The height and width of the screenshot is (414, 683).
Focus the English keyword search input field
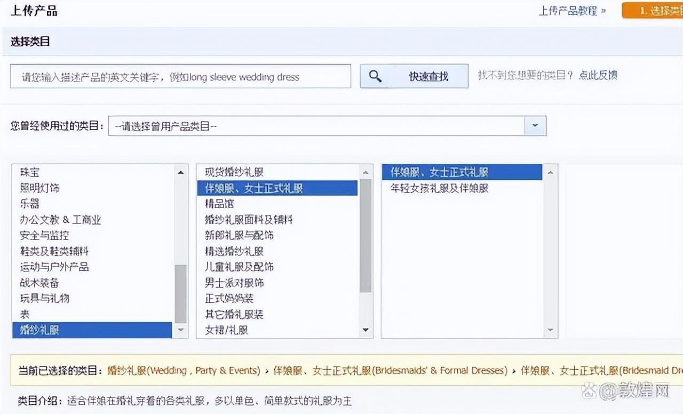click(180, 76)
